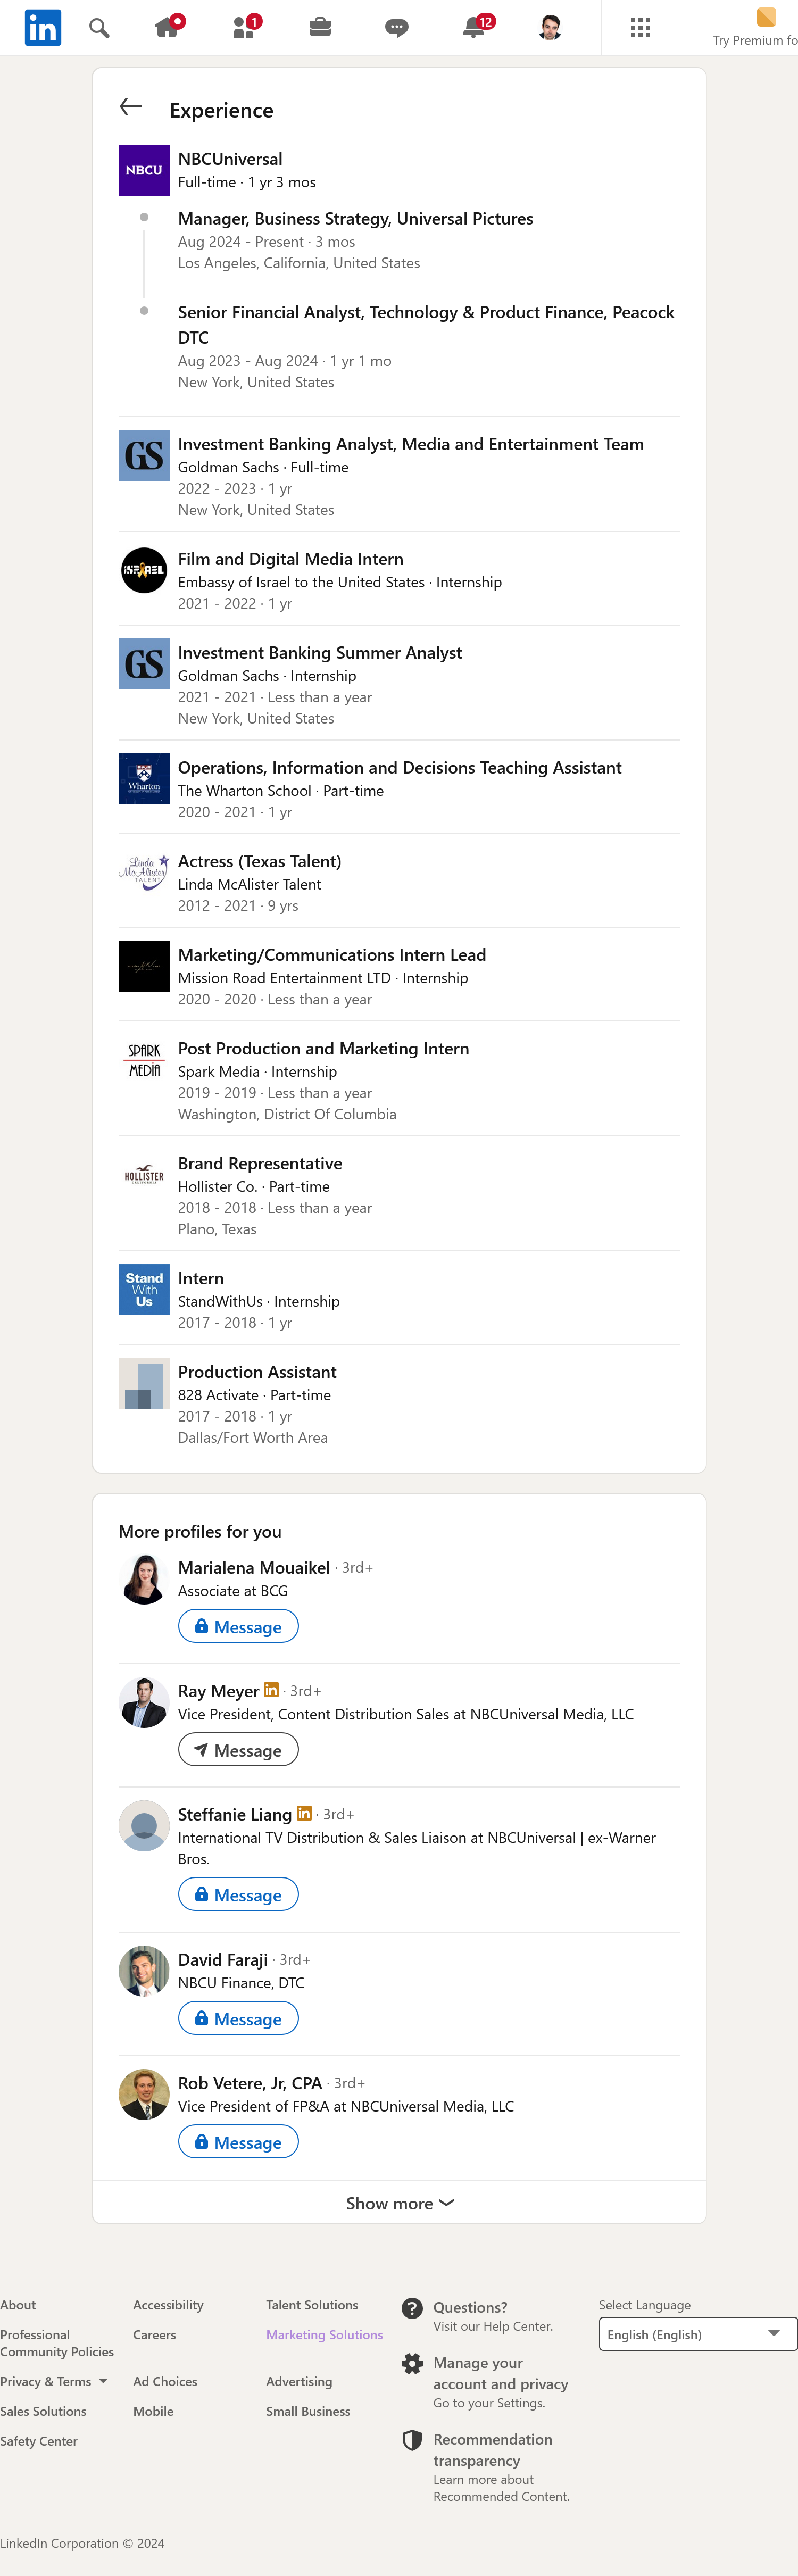Image resolution: width=798 pixels, height=2576 pixels.
Task: Open the Advertising footer link
Action: pos(299,2382)
